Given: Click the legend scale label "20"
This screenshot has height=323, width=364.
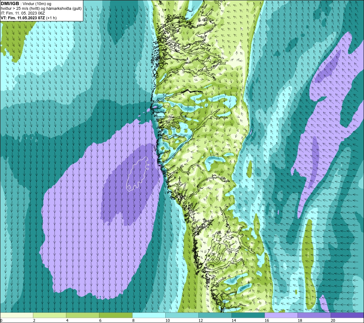Looking at the screenshot, I should tap(333, 320).
